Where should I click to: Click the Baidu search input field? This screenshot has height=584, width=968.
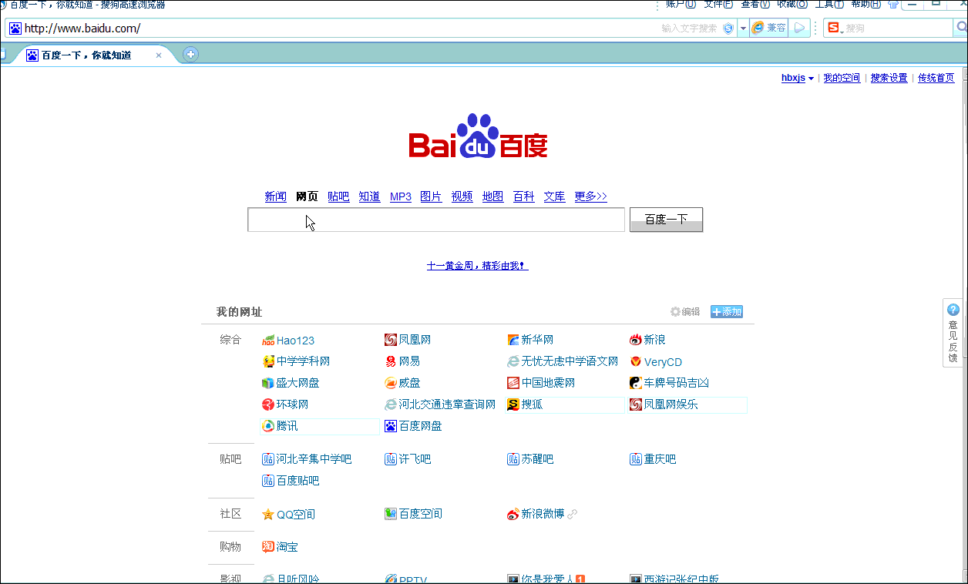coord(436,220)
